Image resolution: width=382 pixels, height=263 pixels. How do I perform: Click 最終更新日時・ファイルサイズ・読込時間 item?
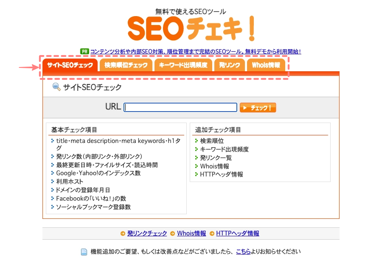[107, 165]
